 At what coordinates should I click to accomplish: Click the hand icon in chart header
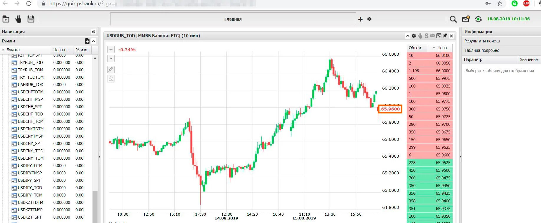click(420, 36)
